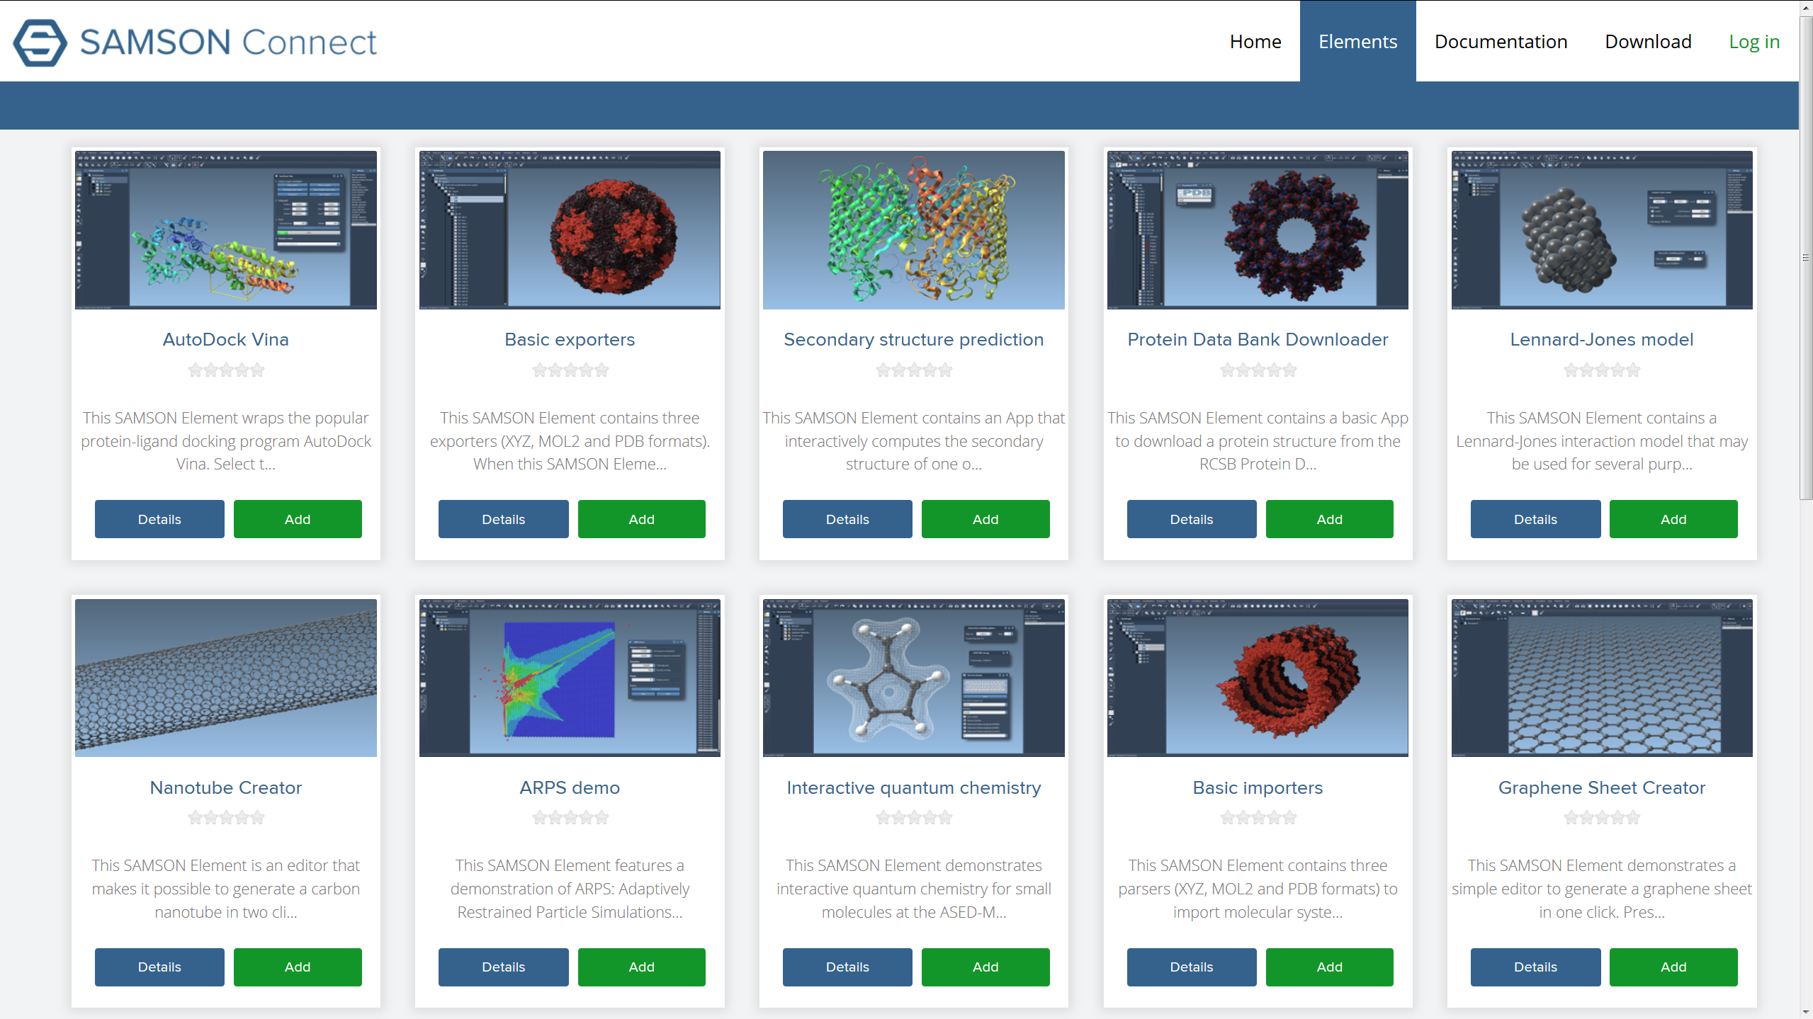Image resolution: width=1813 pixels, height=1019 pixels.
Task: Rate Graphene Sheet Creator one star
Action: click(1571, 817)
